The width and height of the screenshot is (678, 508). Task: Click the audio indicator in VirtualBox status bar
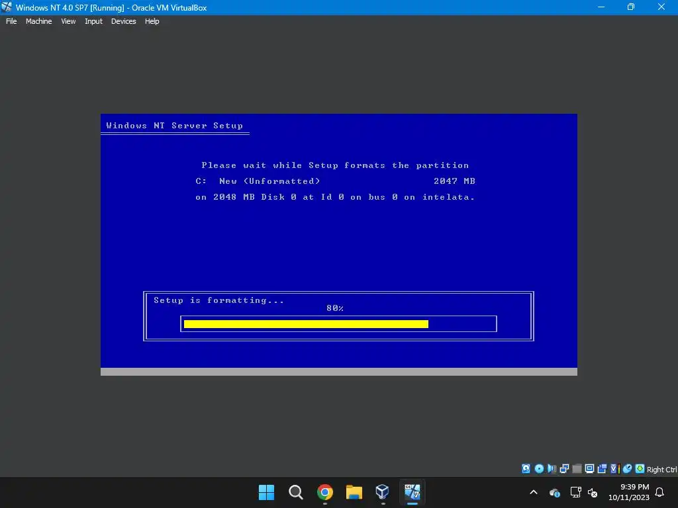tap(552, 469)
